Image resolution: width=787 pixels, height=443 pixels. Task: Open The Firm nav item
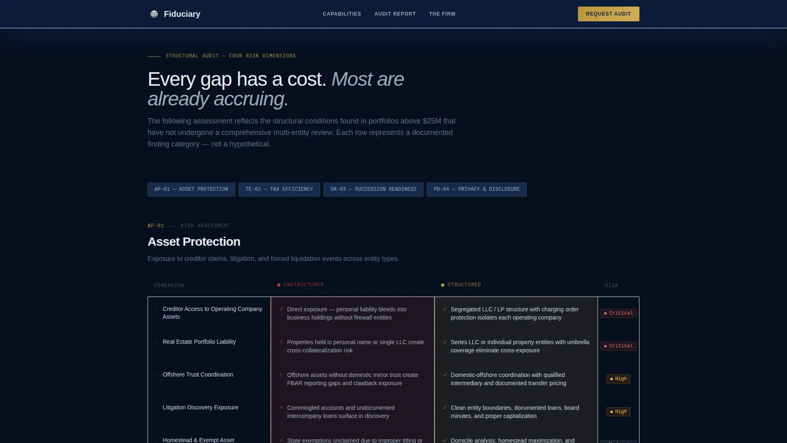[442, 14]
